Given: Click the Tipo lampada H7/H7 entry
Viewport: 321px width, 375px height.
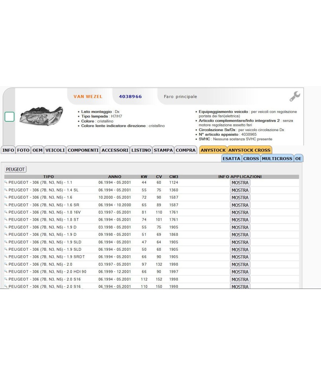Looking at the screenshot, I should [102, 116].
